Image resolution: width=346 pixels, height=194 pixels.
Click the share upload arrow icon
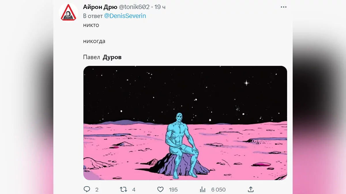tap(251, 189)
